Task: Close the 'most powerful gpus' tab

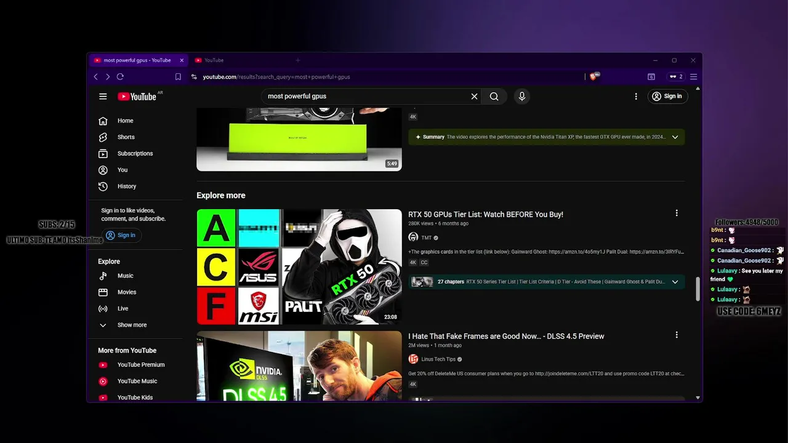Action: 182,60
